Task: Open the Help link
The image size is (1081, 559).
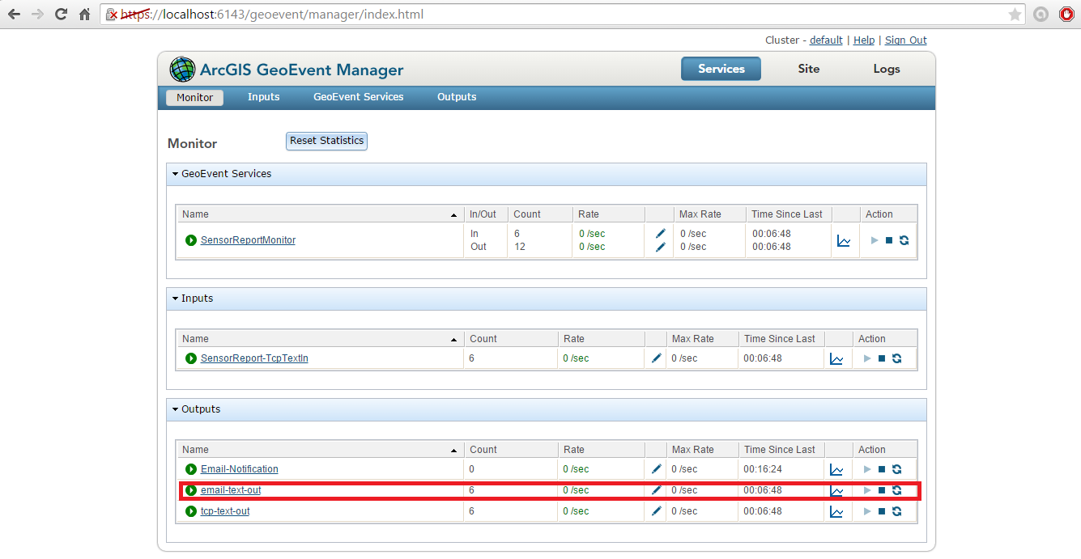Action: pos(864,40)
